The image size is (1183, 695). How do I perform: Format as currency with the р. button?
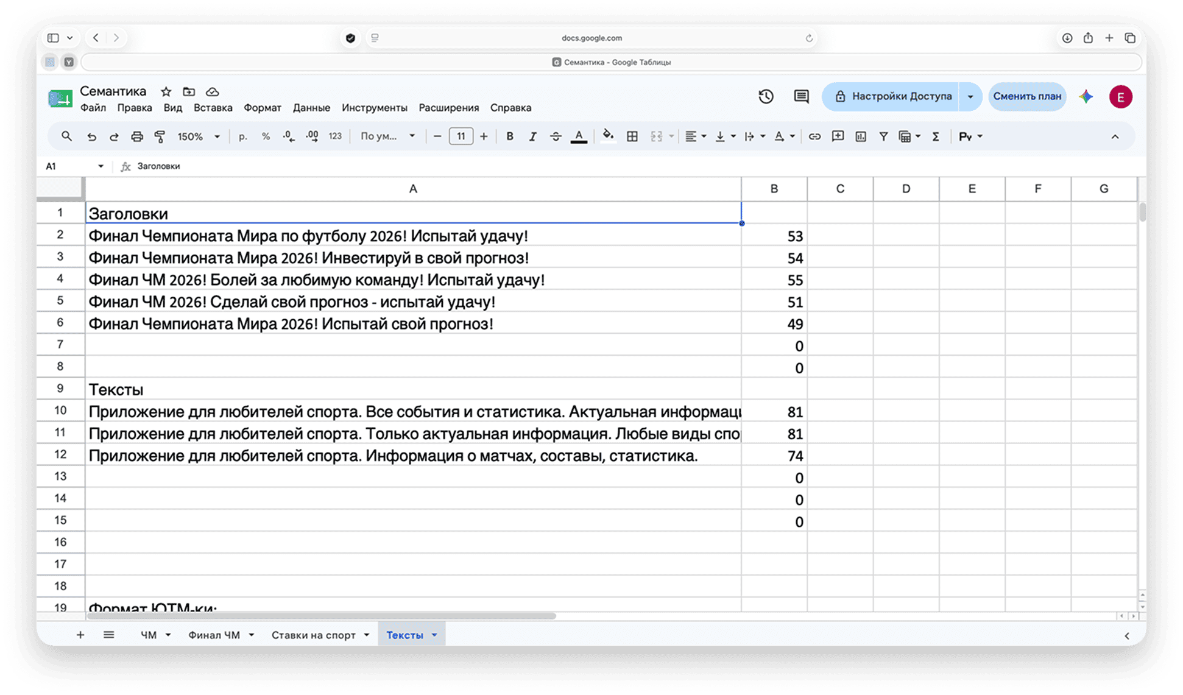[x=242, y=136]
